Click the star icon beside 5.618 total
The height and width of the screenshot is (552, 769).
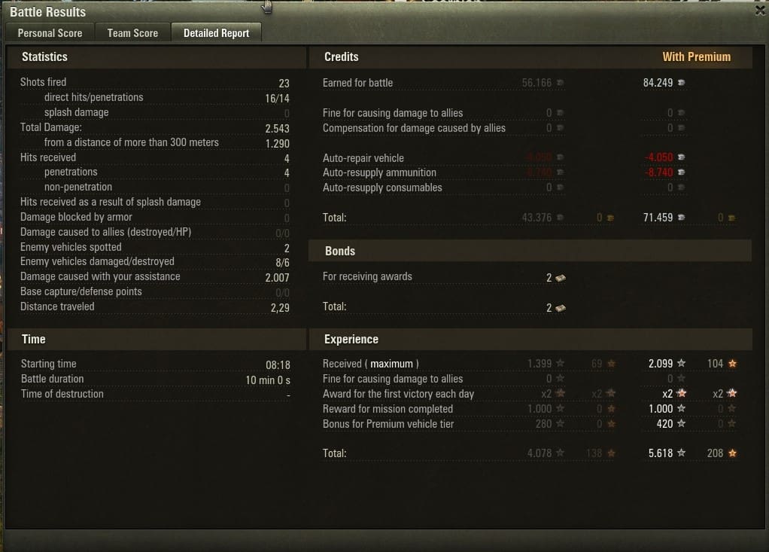click(x=681, y=453)
